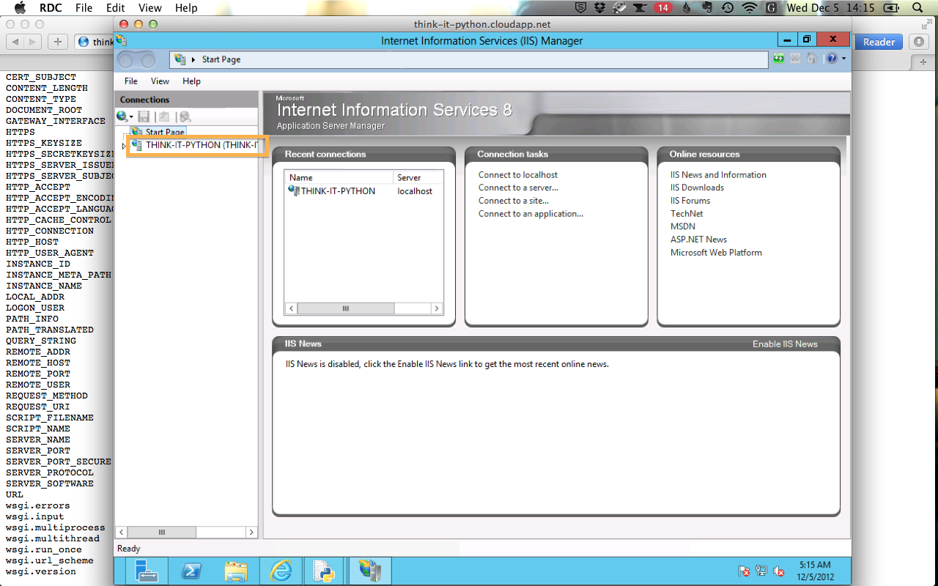Open Microsoft Web Platform link

(x=716, y=253)
